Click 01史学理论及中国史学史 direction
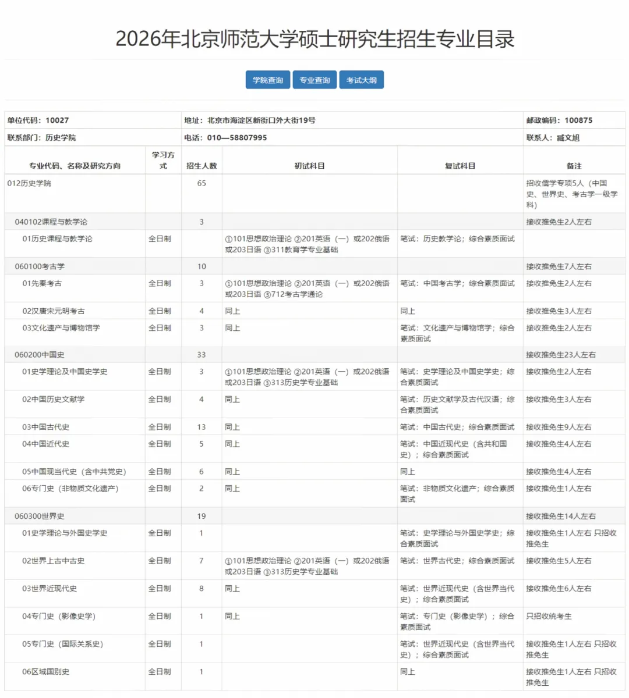 tap(65, 372)
